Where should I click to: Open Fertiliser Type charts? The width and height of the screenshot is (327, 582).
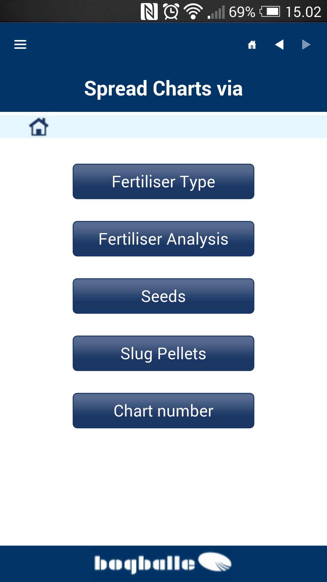click(x=163, y=182)
